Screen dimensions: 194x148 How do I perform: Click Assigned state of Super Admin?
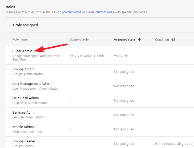[121, 55]
